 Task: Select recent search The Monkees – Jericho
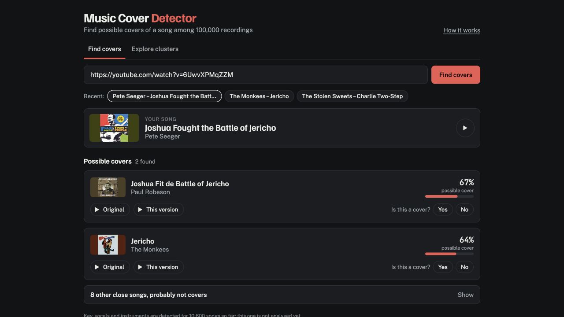(x=259, y=96)
